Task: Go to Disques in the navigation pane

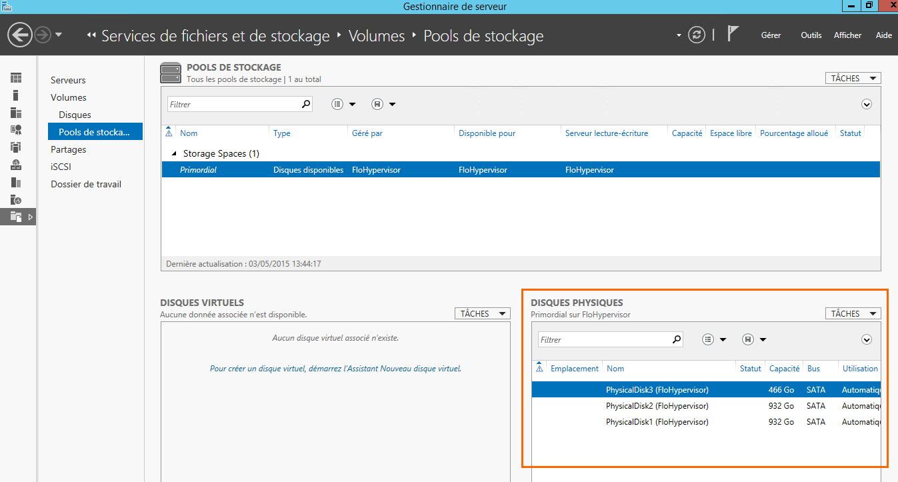Action: [75, 115]
